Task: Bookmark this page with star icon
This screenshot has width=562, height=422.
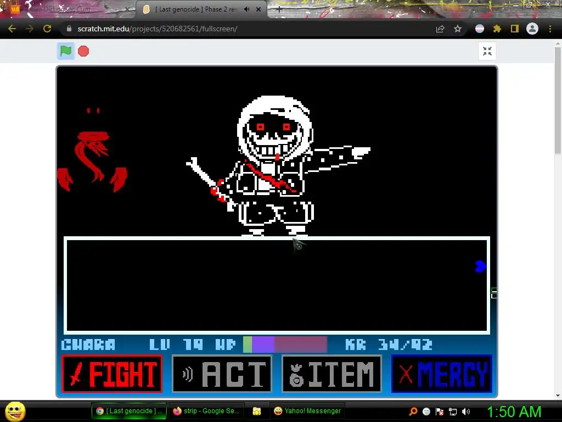Action: [x=458, y=29]
